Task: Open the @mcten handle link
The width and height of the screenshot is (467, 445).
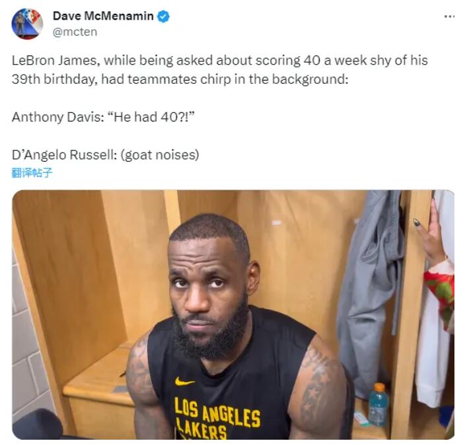Action: 75,32
